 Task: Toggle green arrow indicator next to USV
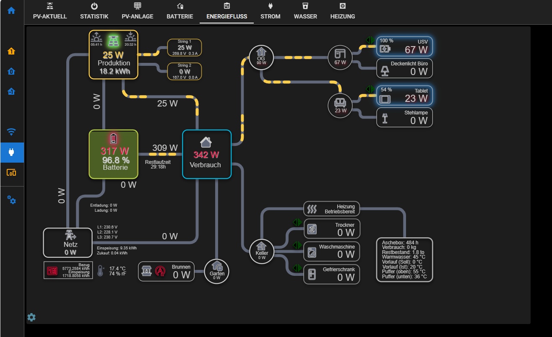(x=370, y=40)
